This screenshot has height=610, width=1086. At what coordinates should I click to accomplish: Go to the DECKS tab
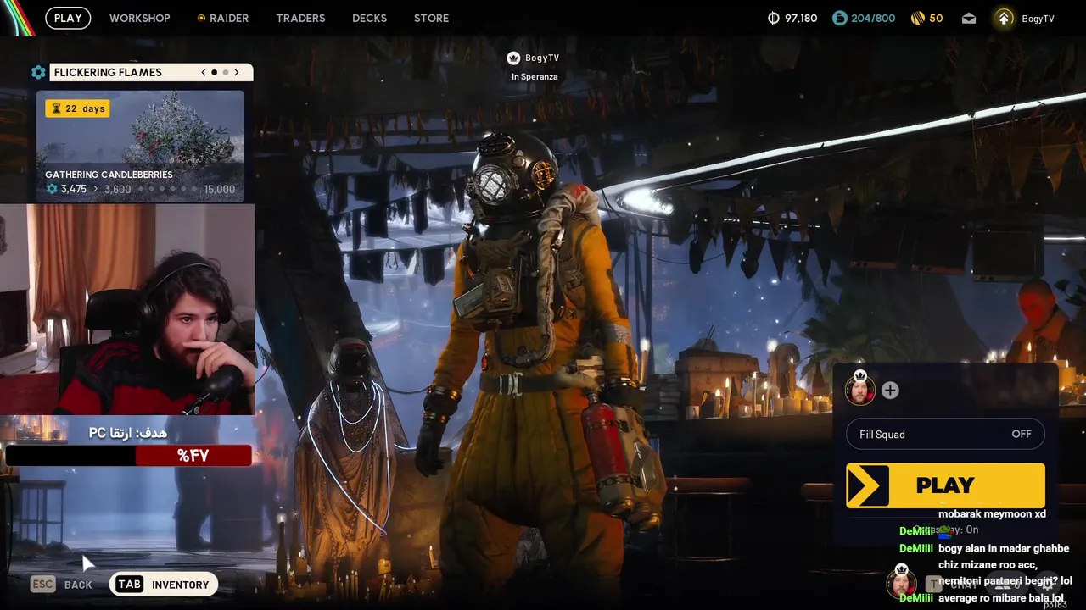[x=369, y=18]
